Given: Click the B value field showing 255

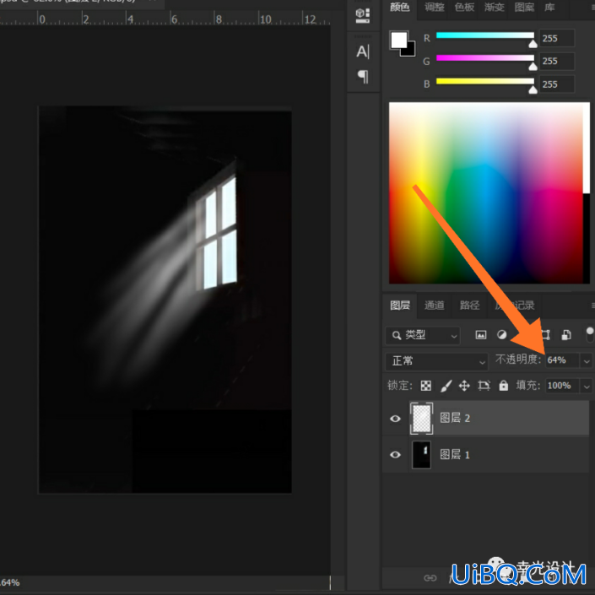Looking at the screenshot, I should coord(557,84).
